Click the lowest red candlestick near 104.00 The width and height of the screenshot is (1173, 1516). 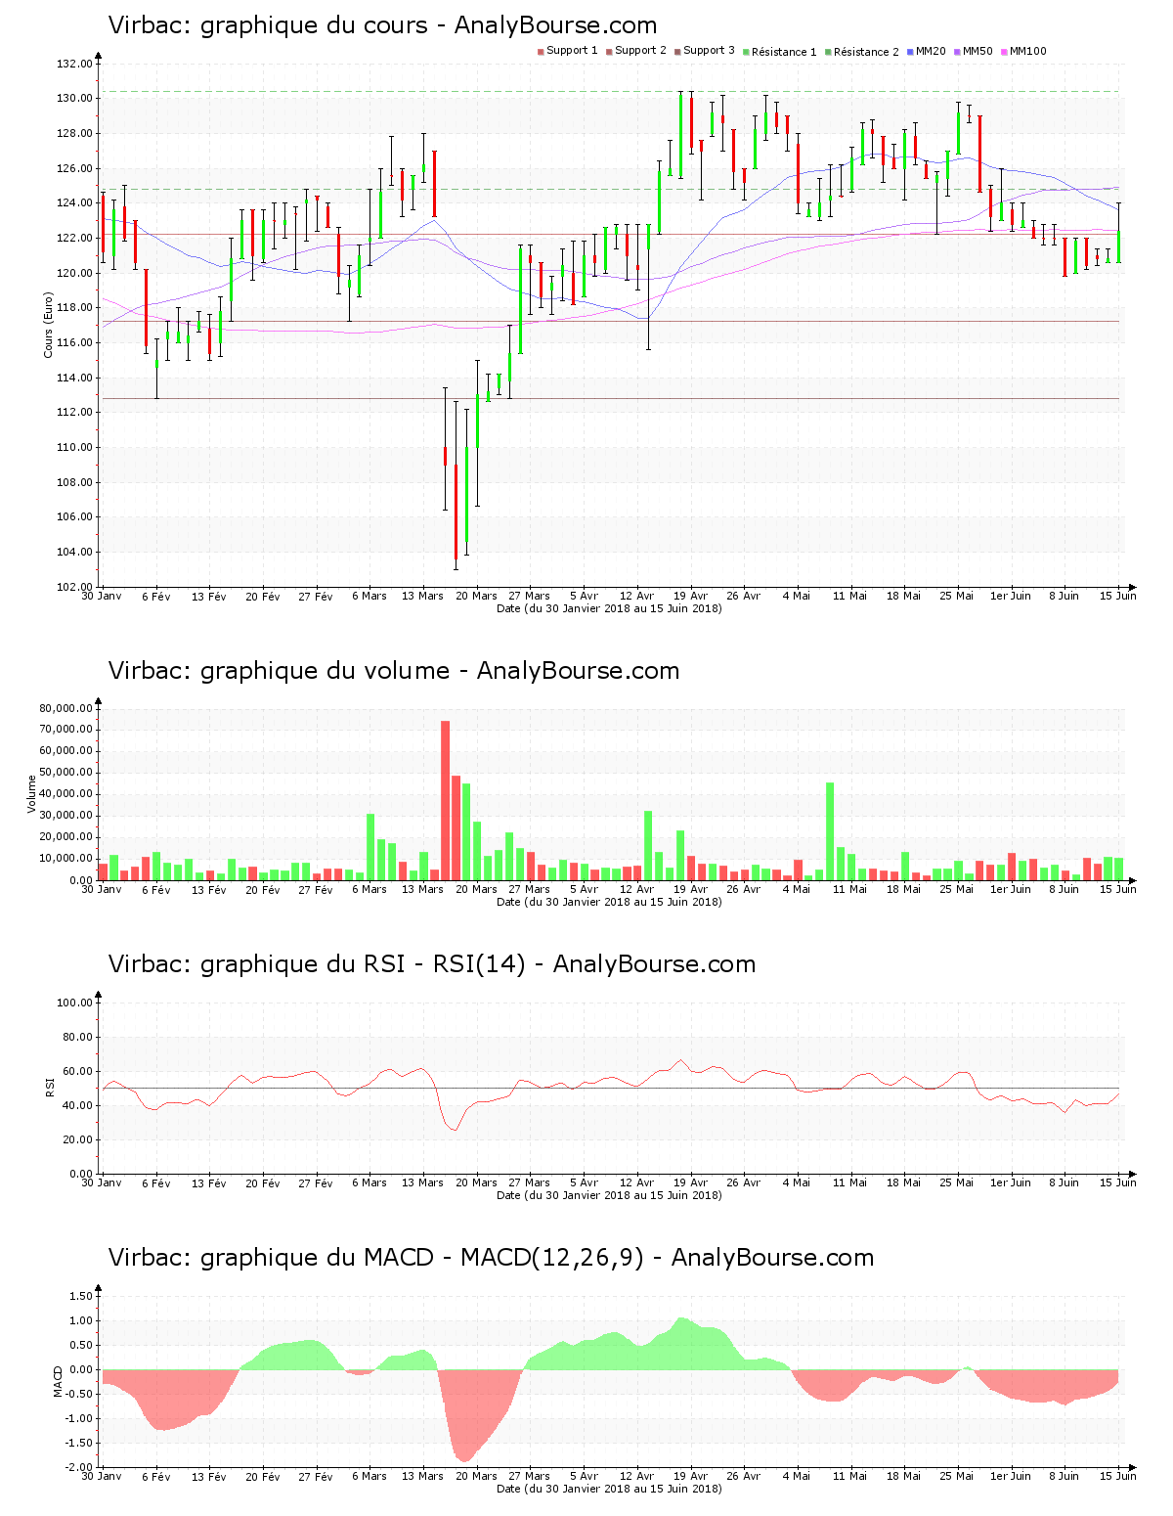pos(456,512)
